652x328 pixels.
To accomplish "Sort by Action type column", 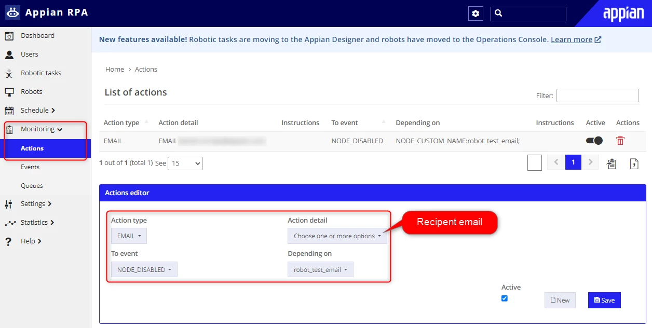I will click(x=126, y=123).
